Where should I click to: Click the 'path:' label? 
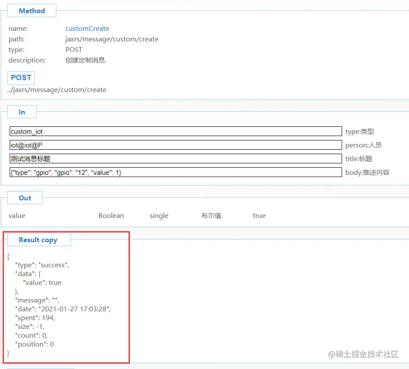(x=16, y=39)
